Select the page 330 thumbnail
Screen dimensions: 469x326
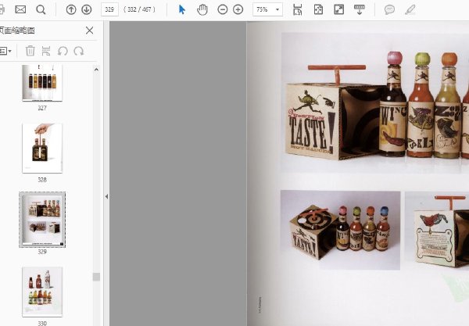point(42,292)
